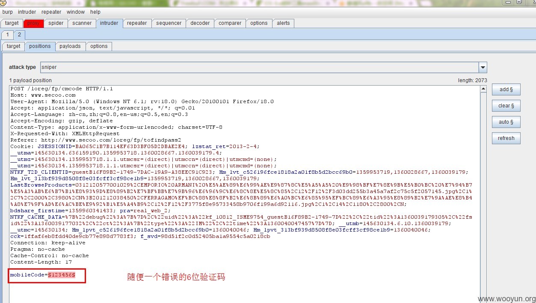Image resolution: width=536 pixels, height=303 pixels.
Task: Click the Content-Type header line
Action: 116,127
